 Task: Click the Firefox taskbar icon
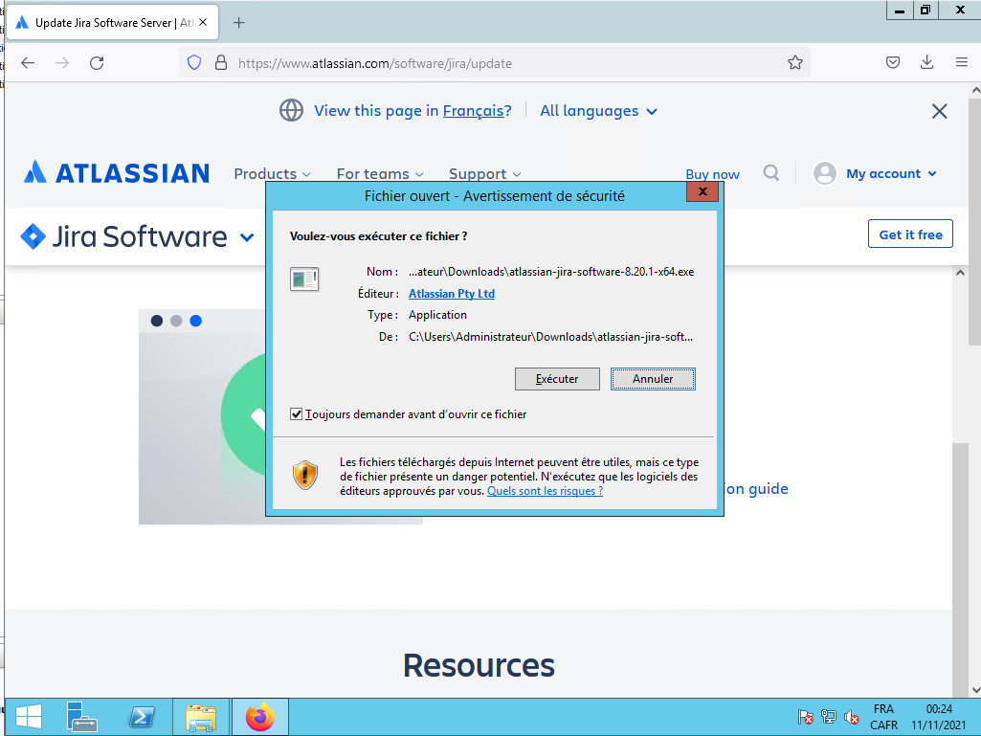tap(260, 717)
